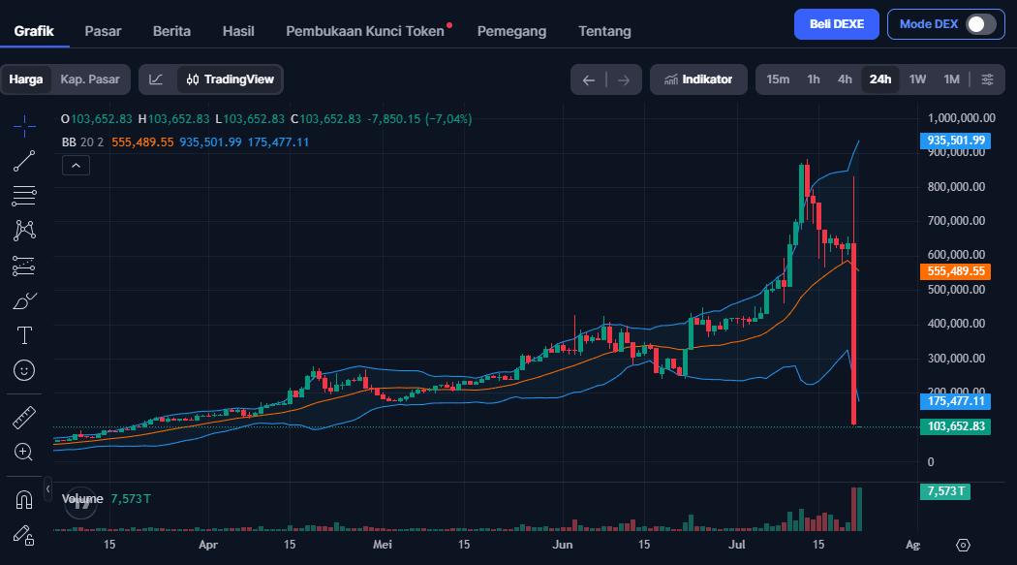Set interval to 1W

pos(917,79)
